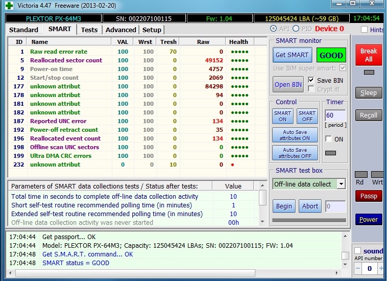Open the Advanced tab

point(120,30)
